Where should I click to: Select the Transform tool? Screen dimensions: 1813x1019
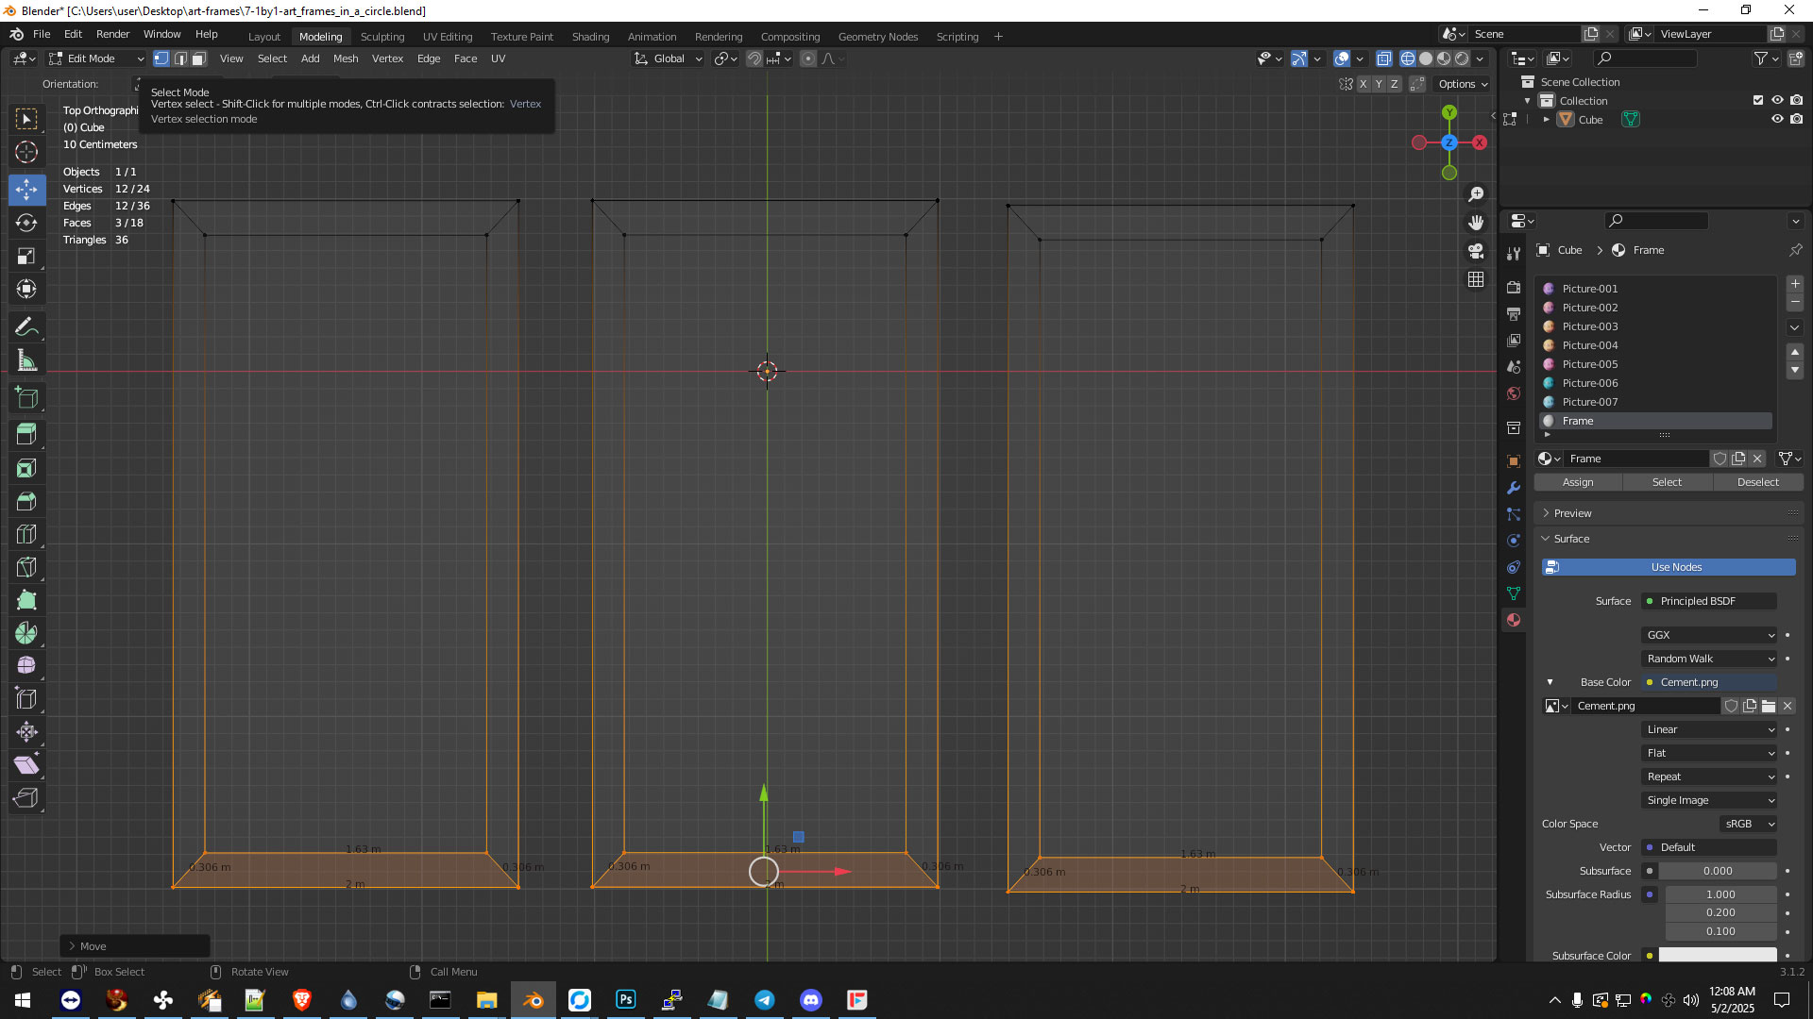[x=26, y=289]
